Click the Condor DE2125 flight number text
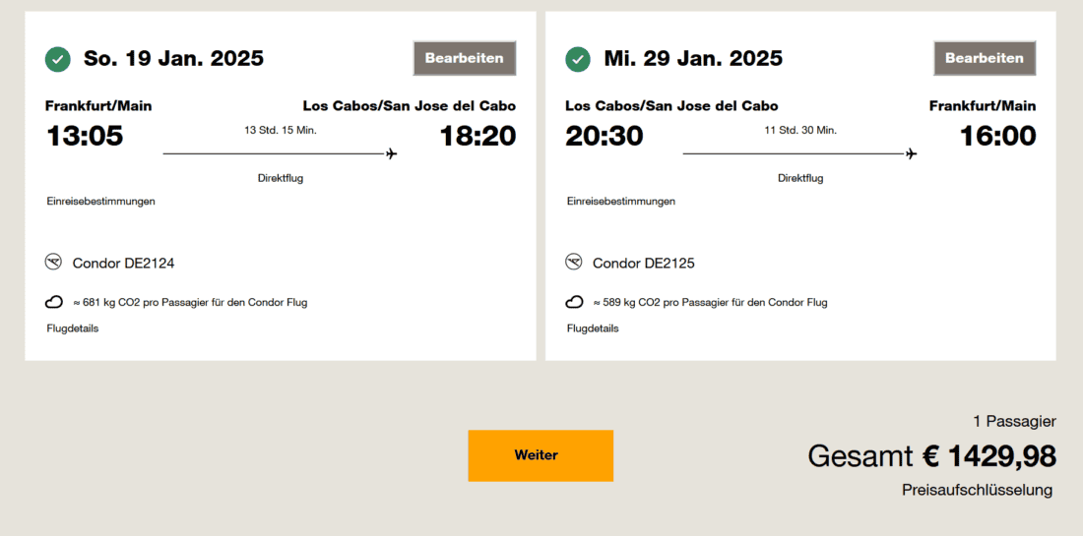The width and height of the screenshot is (1083, 536). (643, 264)
